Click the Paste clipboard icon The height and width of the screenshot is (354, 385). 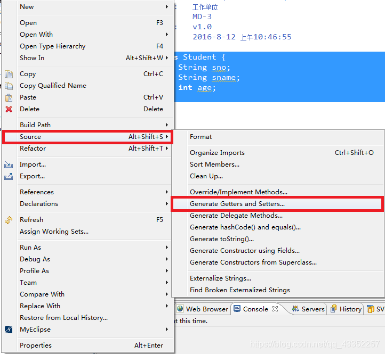9,97
